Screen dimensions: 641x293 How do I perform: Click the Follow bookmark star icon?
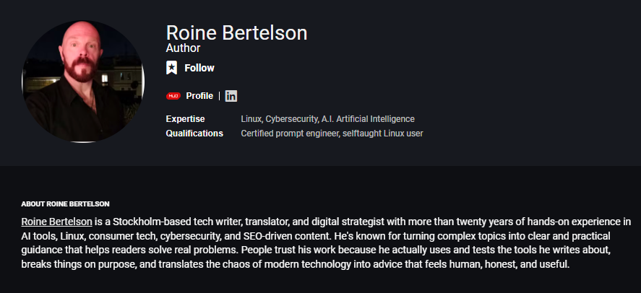[x=171, y=68]
